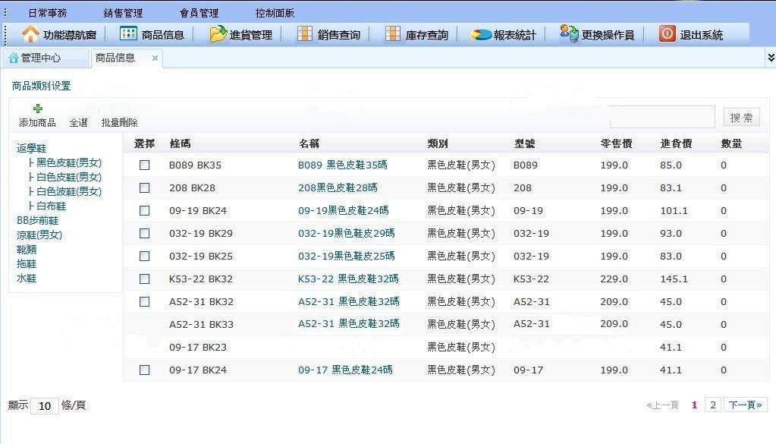Image resolution: width=776 pixels, height=444 pixels.
Task: Open product 09-19黑色皮鞋24碼
Action: tap(343, 210)
